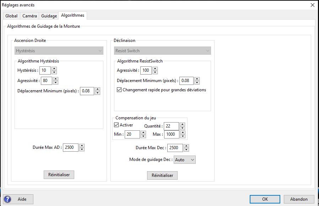Viewport: 319px width, 206px height.
Task: Confirm settings with OK button
Action: 265,199
